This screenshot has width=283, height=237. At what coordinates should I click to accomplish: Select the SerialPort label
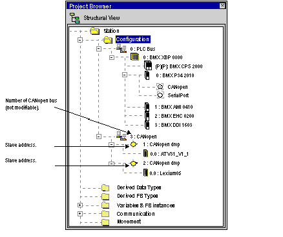(x=178, y=95)
